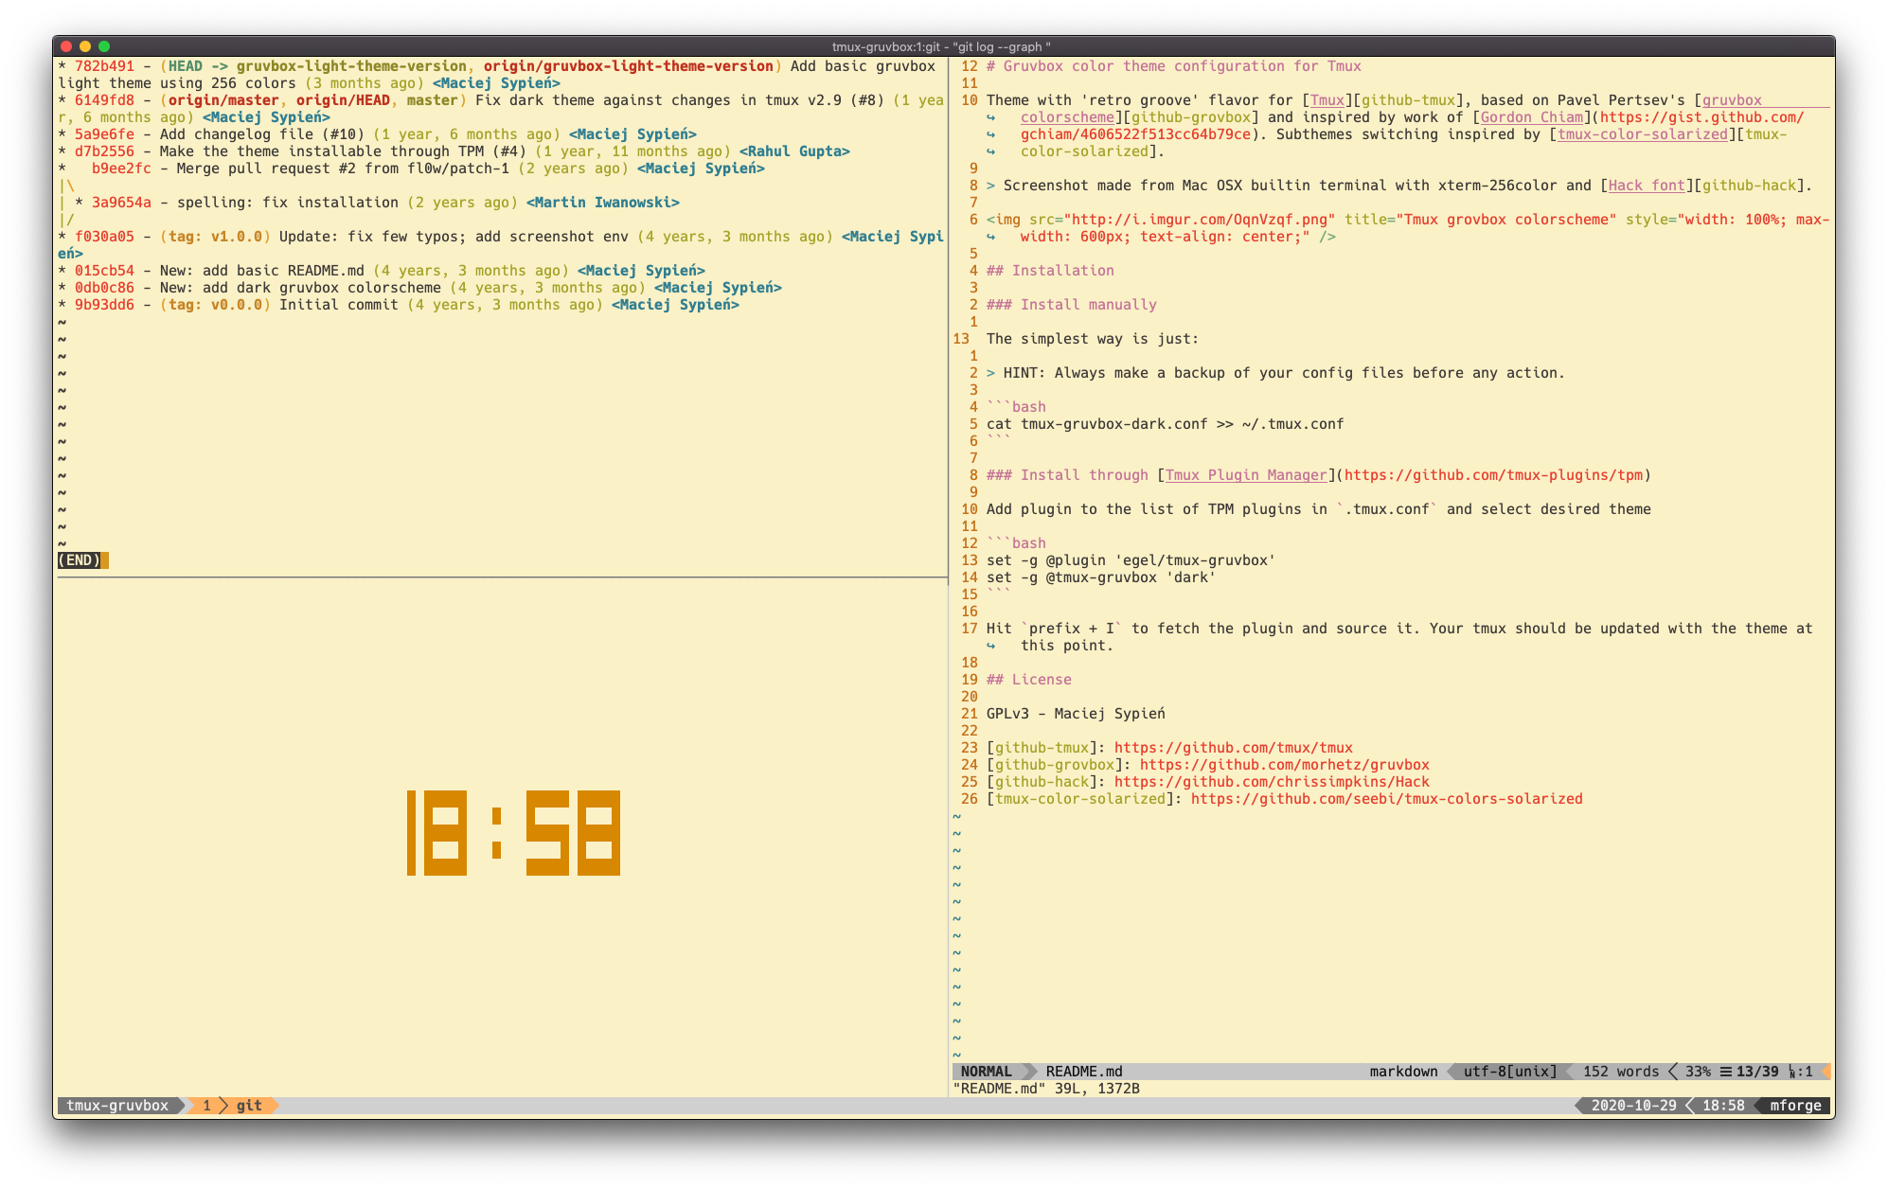
Task: Click the chevron before 18:58 in tmux statusbar
Action: tap(1690, 1106)
